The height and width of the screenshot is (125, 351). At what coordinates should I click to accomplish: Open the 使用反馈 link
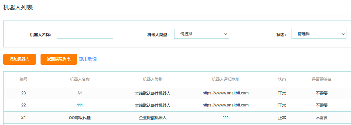[88, 59]
